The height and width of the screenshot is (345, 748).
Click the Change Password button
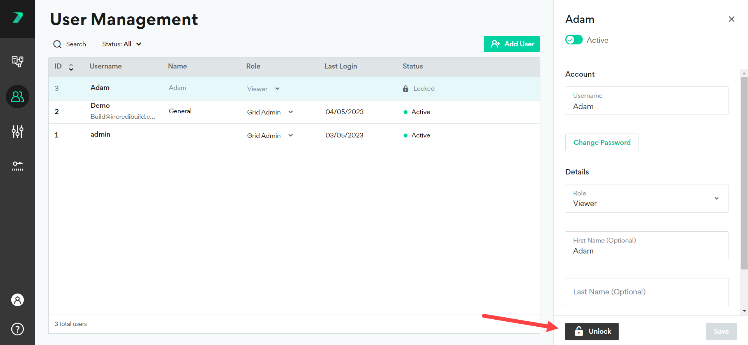pyautogui.click(x=602, y=143)
